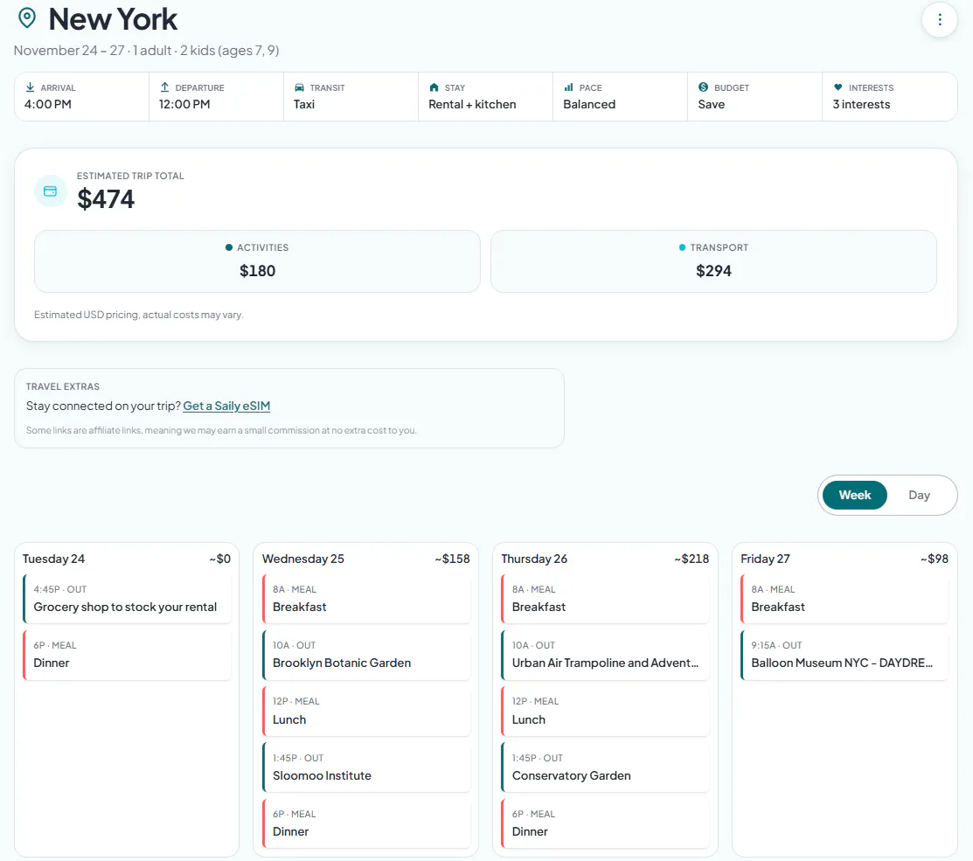Click the arrival download-arrow icon
The width and height of the screenshot is (973, 861).
click(30, 87)
